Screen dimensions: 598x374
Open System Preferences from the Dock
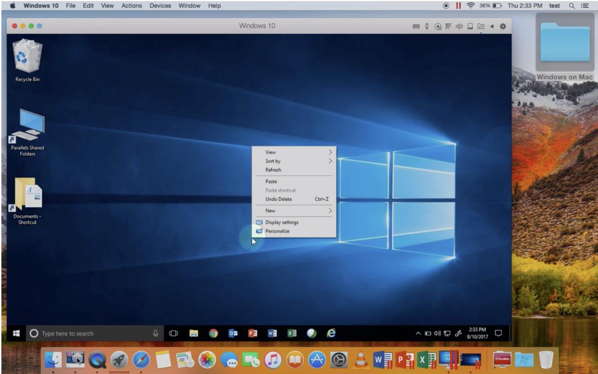coord(339,360)
